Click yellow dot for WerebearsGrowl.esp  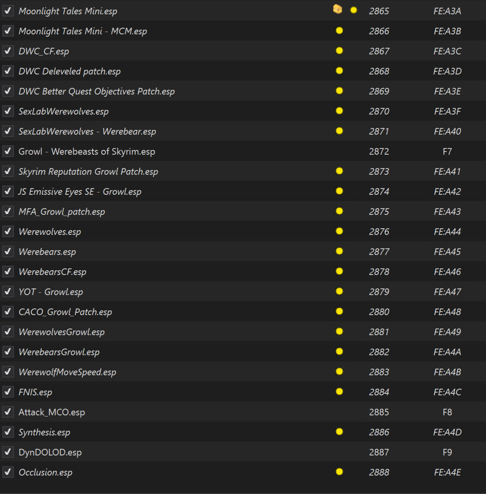coord(340,352)
